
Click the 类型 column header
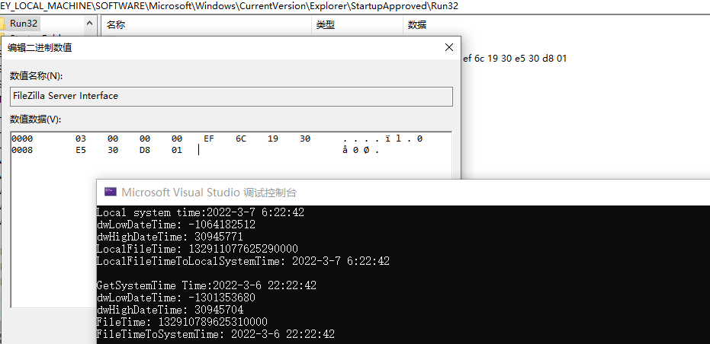[325, 25]
